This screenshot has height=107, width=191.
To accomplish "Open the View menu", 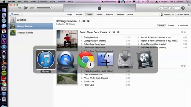I will [x=33, y=1].
